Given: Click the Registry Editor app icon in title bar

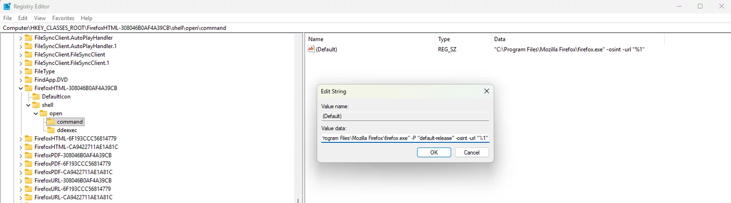Looking at the screenshot, I should point(7,7).
